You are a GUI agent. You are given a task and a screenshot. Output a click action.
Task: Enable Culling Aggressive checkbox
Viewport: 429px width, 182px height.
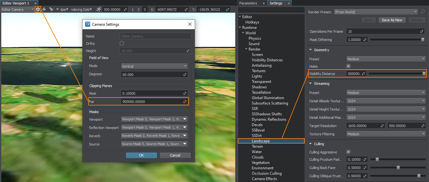348,152
